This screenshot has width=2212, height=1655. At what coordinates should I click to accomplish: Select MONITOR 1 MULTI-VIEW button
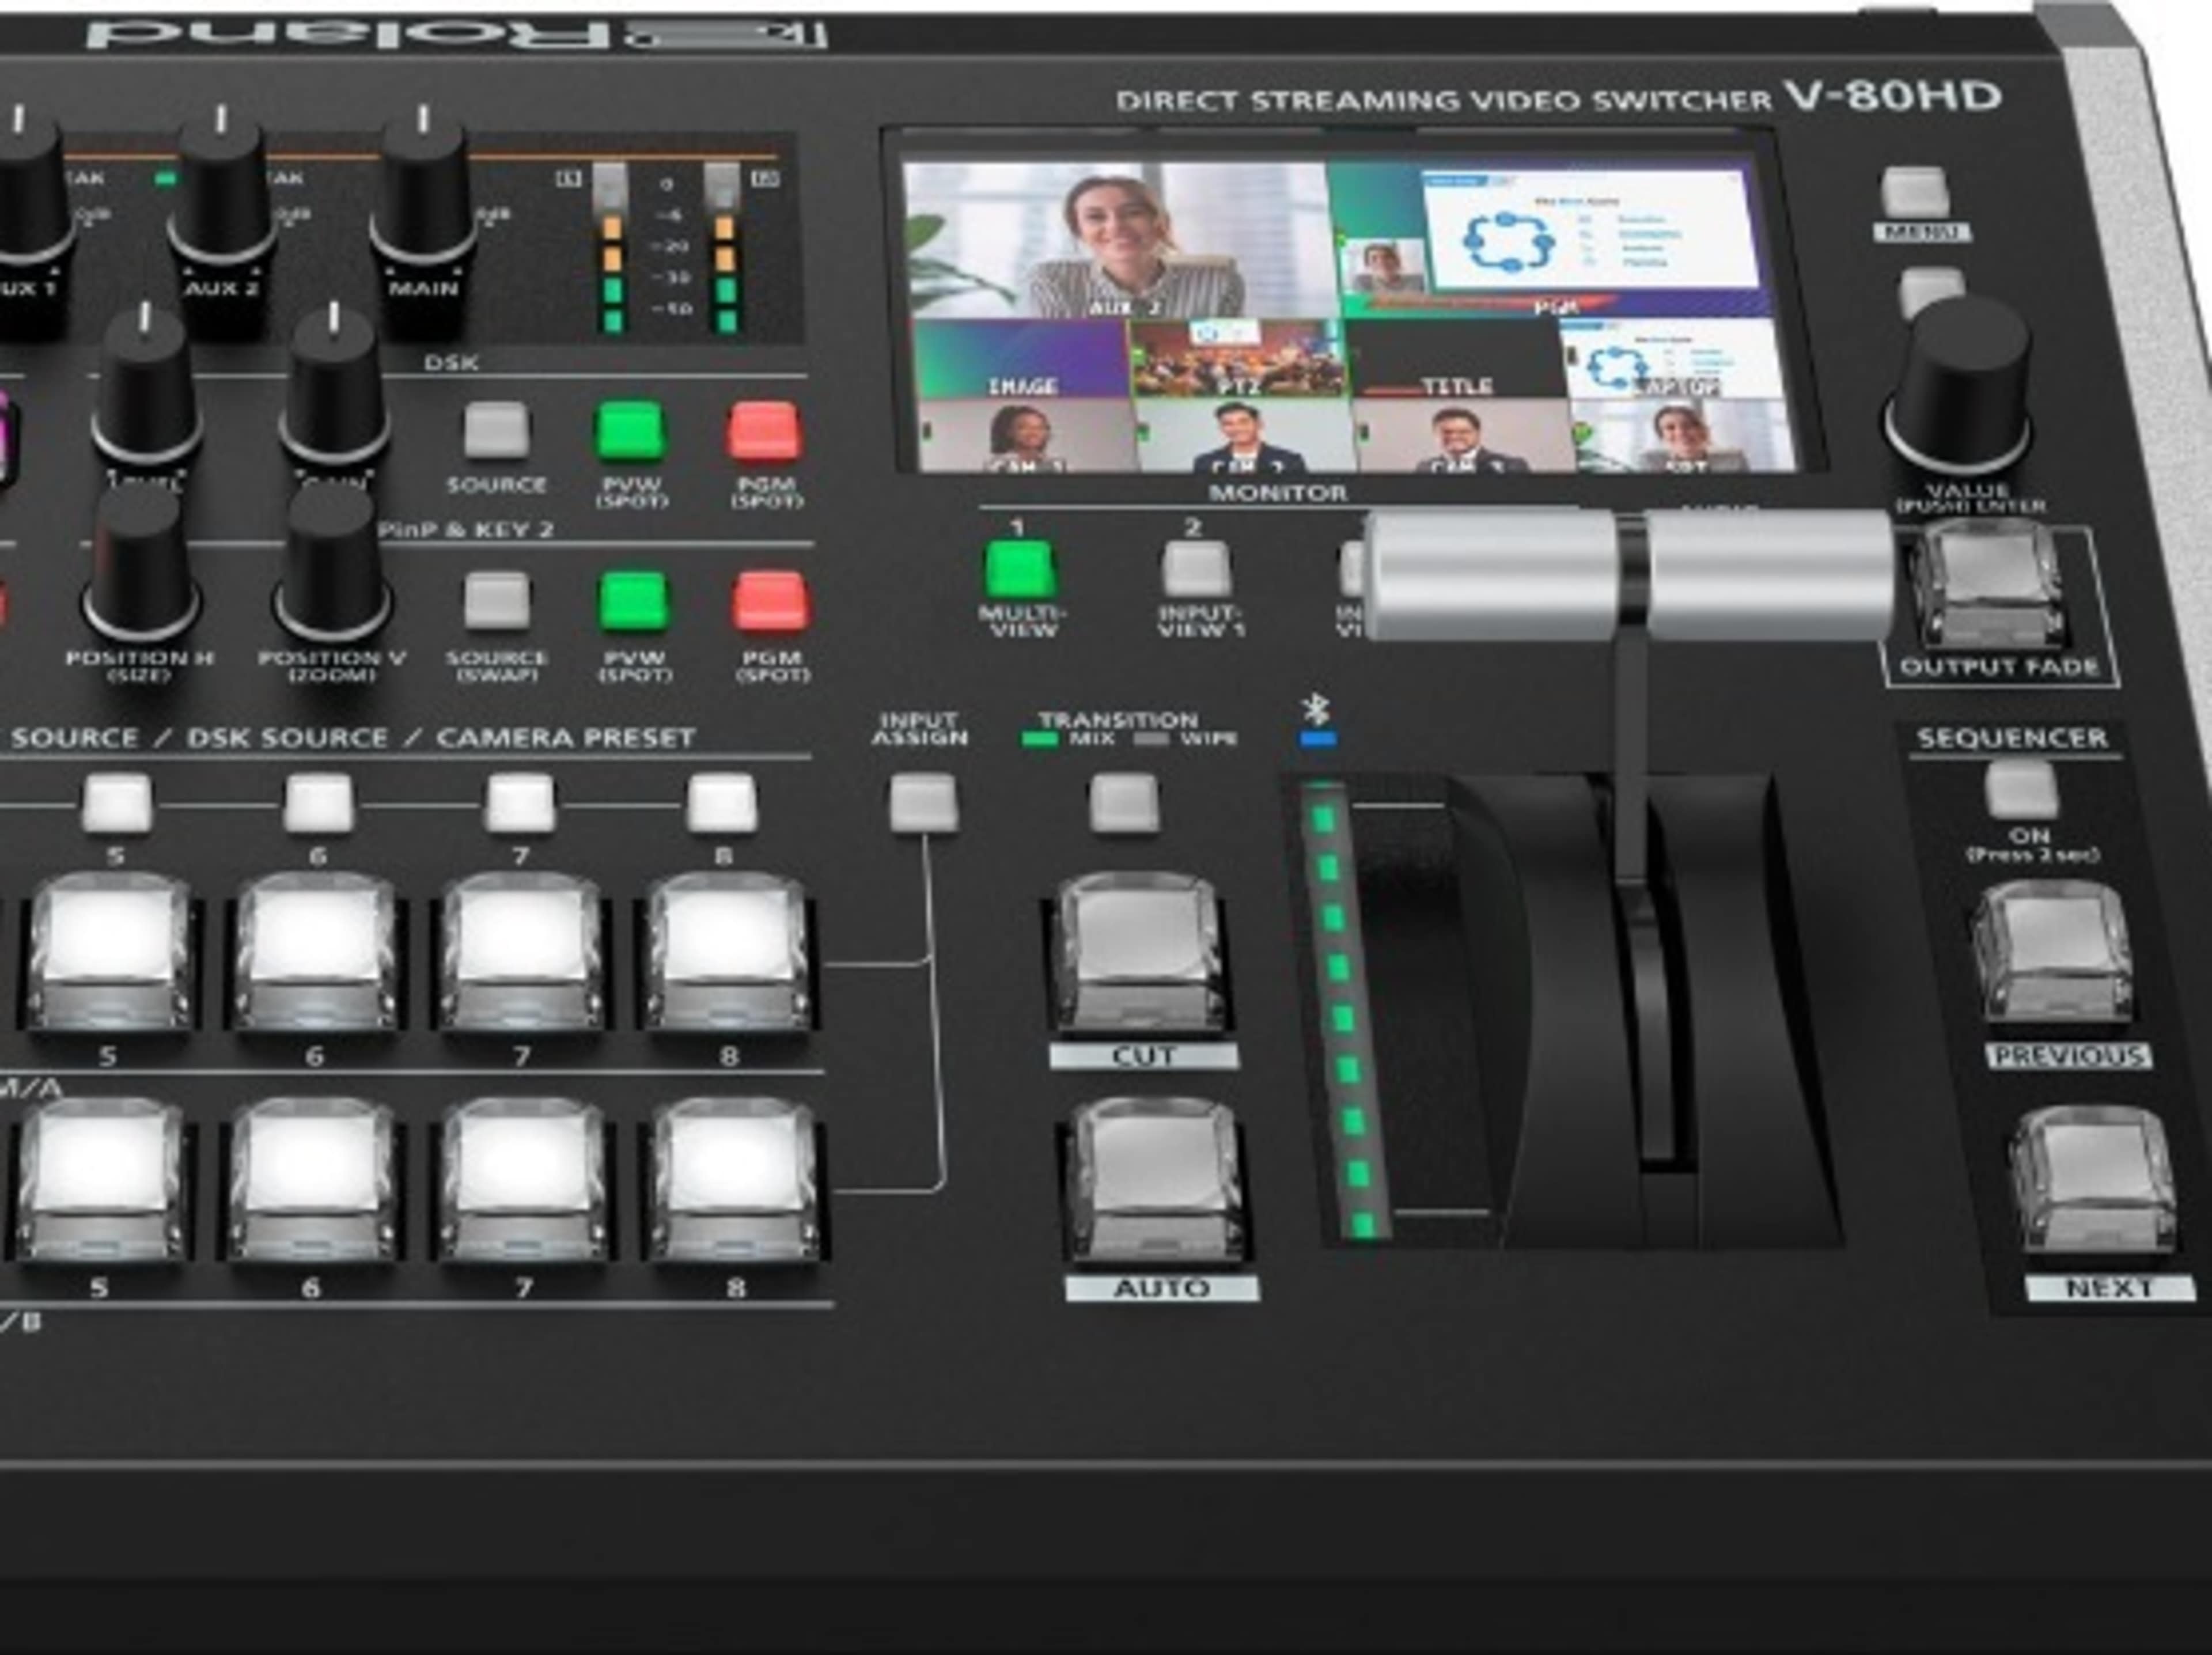point(1019,570)
